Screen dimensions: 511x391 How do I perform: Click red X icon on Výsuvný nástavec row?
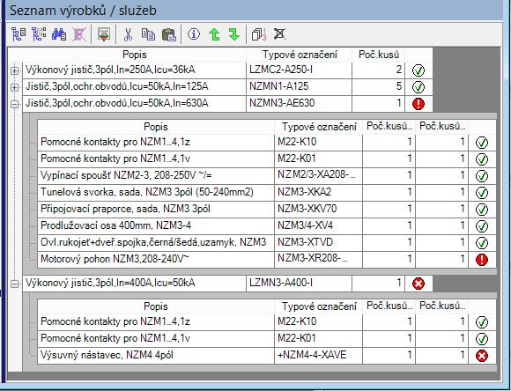pos(482,356)
